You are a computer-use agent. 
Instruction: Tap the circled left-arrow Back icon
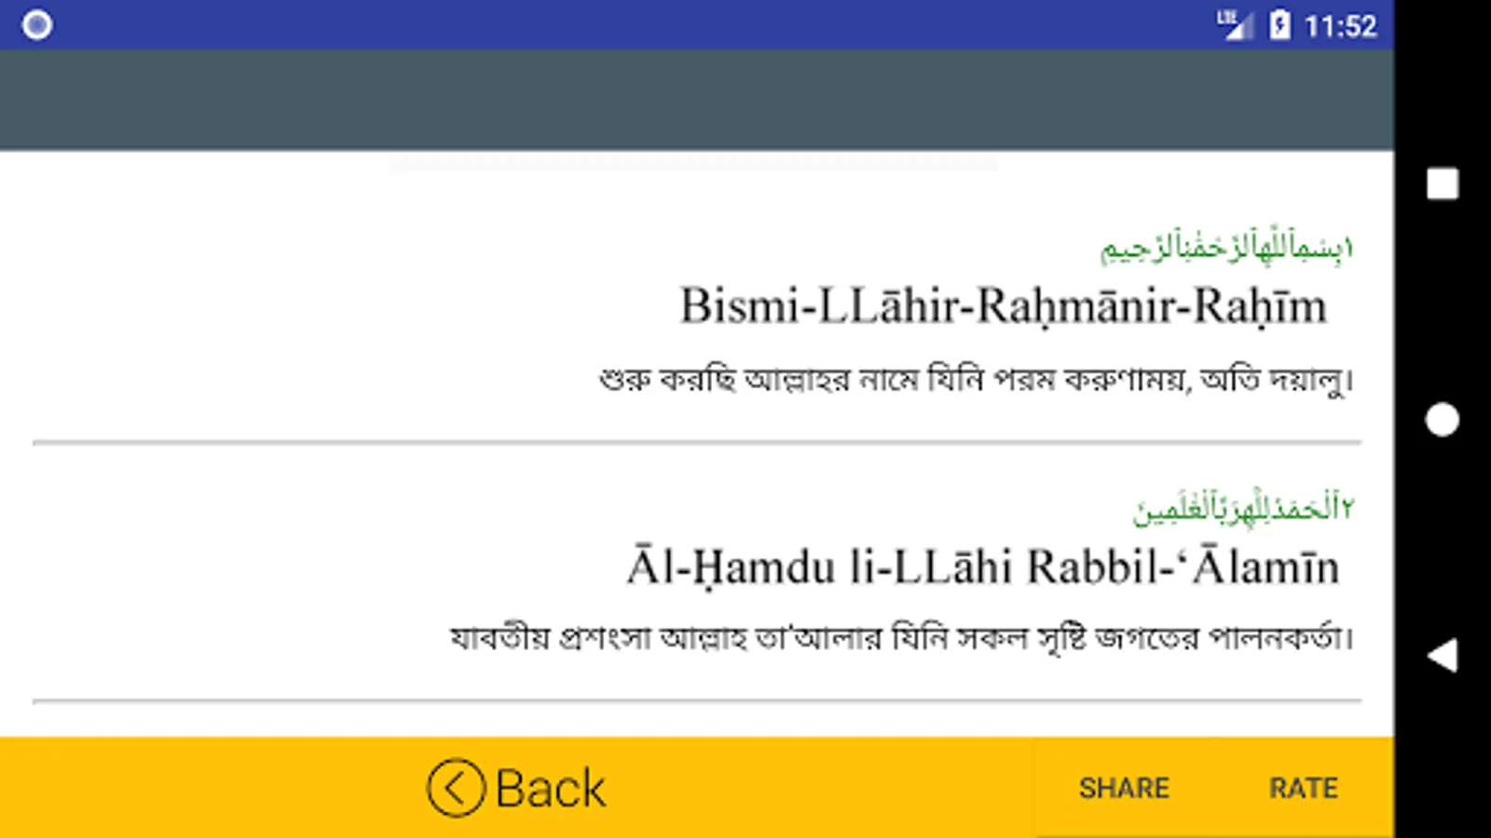click(x=456, y=788)
